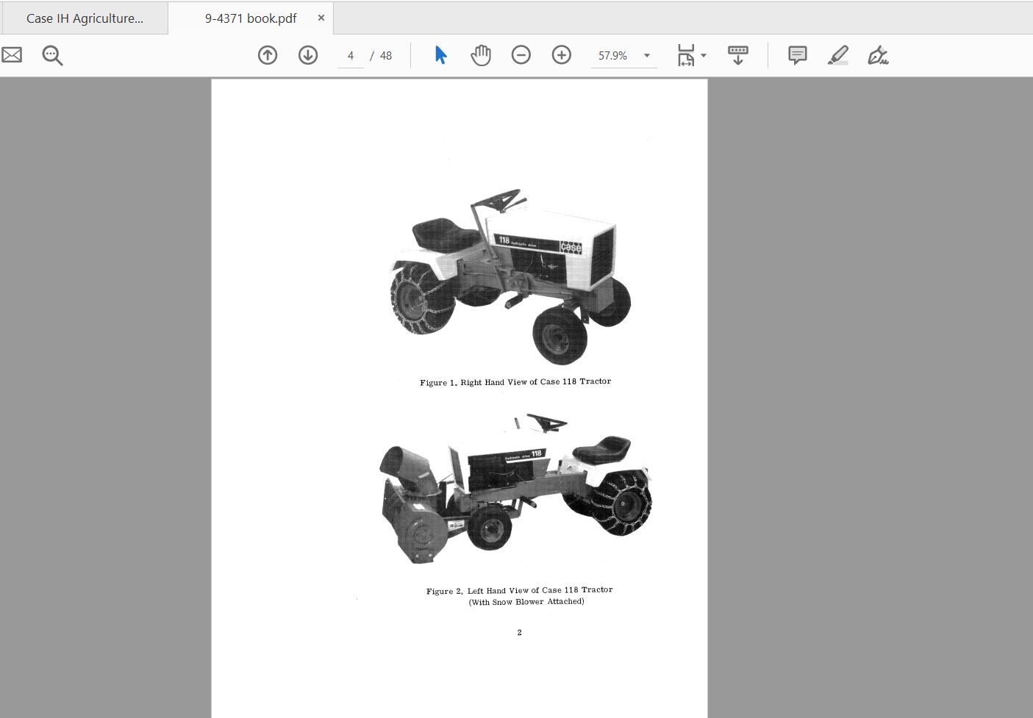Image resolution: width=1033 pixels, height=718 pixels.
Task: Select the email/share document icon
Action: (x=11, y=54)
